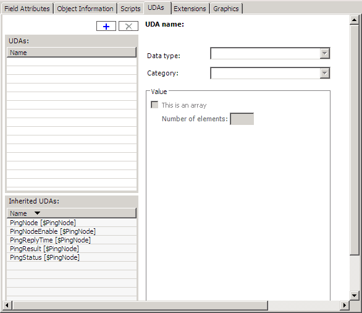Viewport: 362px width, 313px height.
Task: Open the Object Information tab
Action: 85,9
